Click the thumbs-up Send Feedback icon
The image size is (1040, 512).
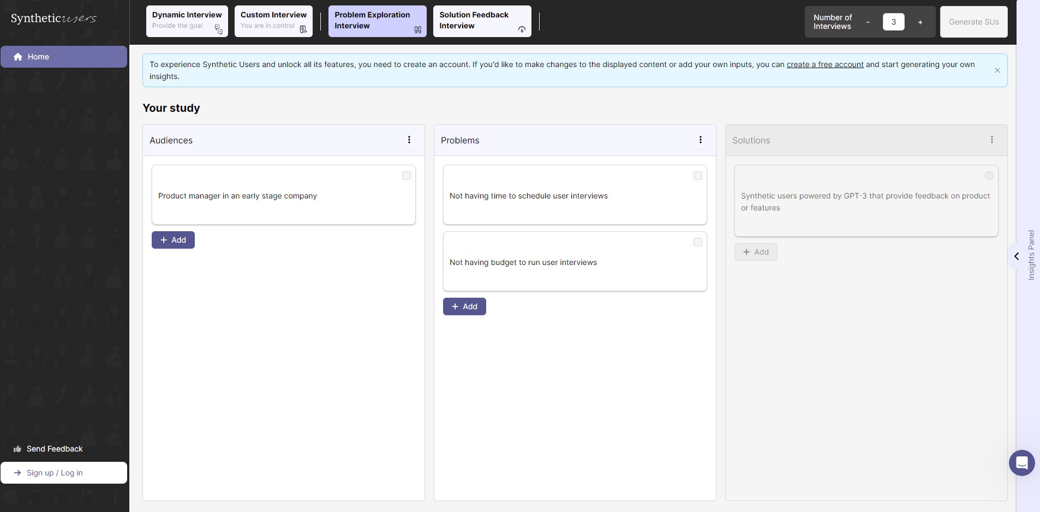tap(17, 449)
